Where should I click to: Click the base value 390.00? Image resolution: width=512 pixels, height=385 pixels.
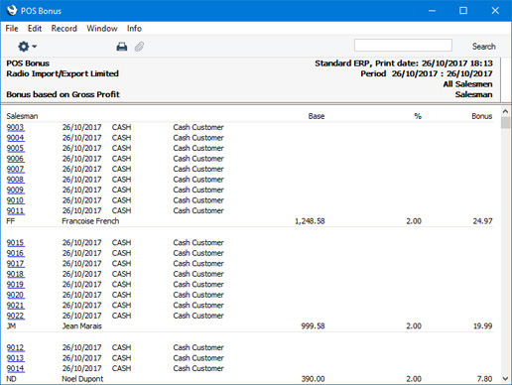point(313,379)
